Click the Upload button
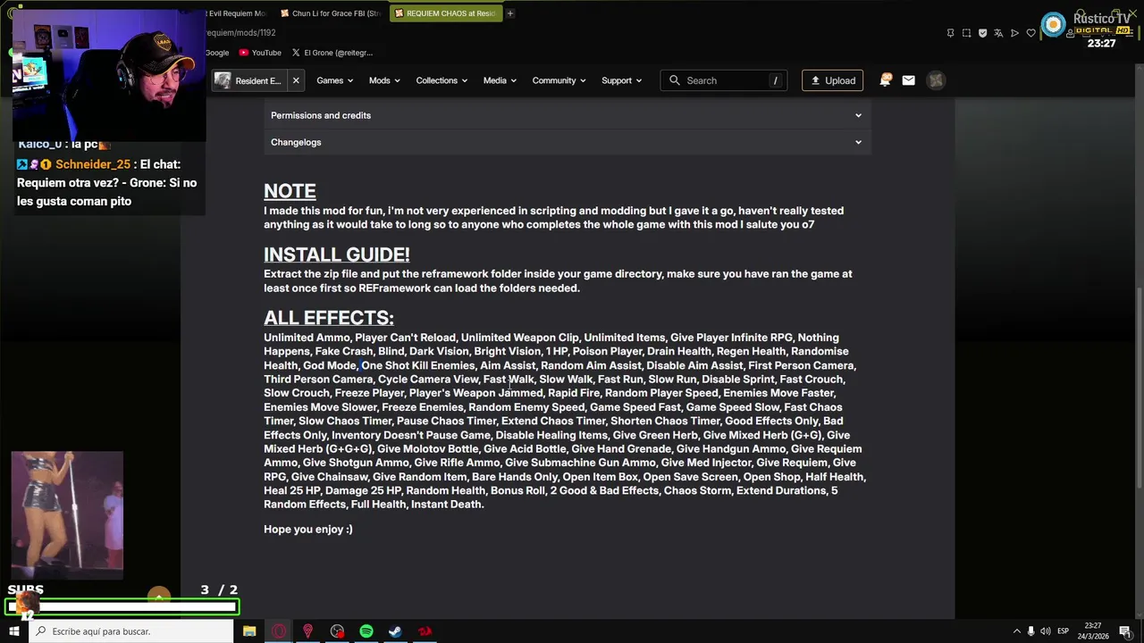 832,80
